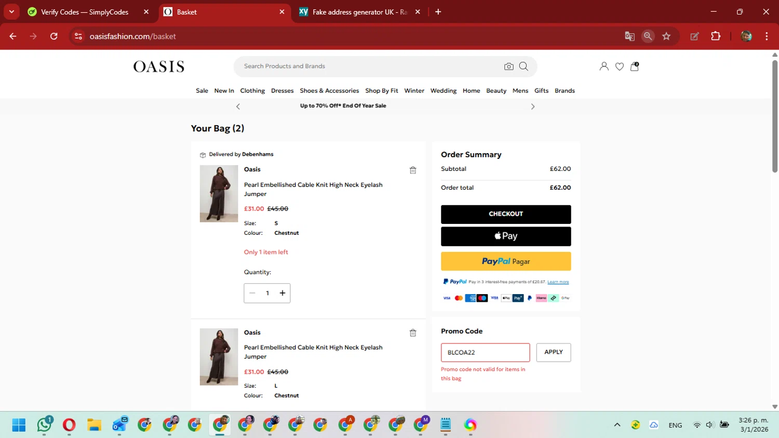779x438 pixels.
Task: Open the browser translate icon
Action: 629,36
